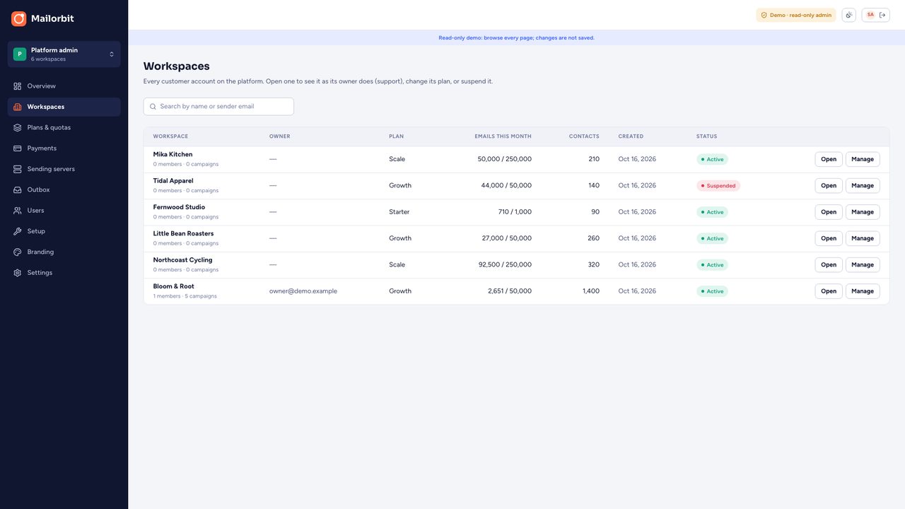The image size is (905, 509).
Task: Click the Emails This Month column header
Action: [503, 136]
